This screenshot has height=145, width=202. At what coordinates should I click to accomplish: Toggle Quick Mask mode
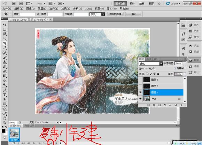tap(5, 138)
